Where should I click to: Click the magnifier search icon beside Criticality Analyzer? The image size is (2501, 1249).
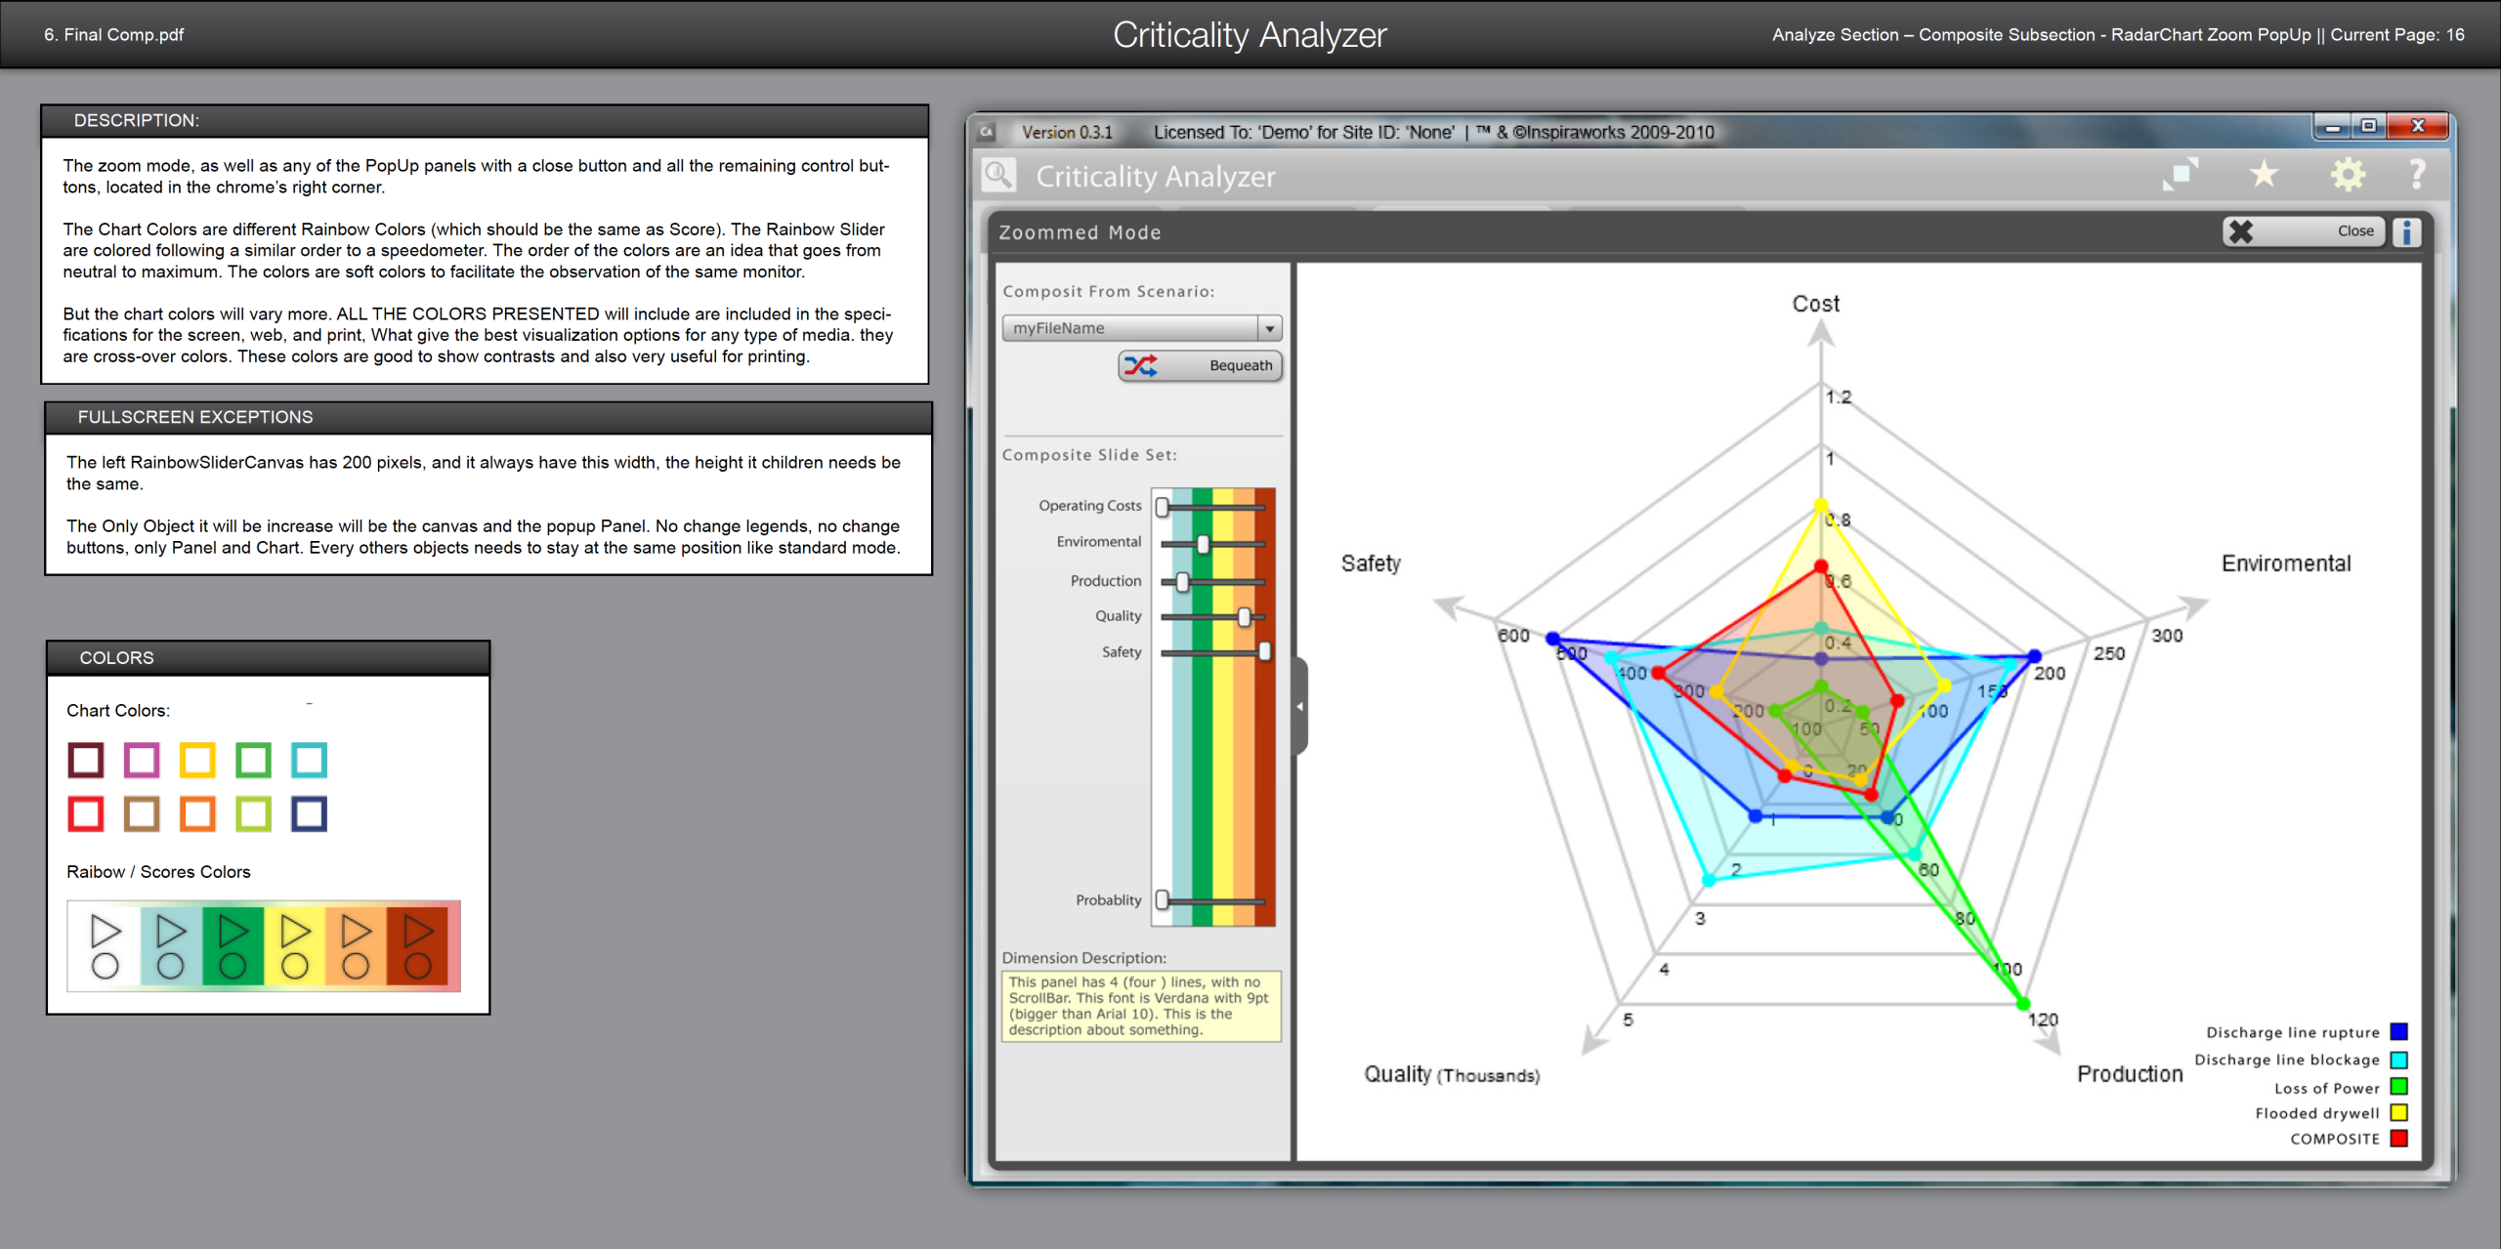click(x=998, y=176)
